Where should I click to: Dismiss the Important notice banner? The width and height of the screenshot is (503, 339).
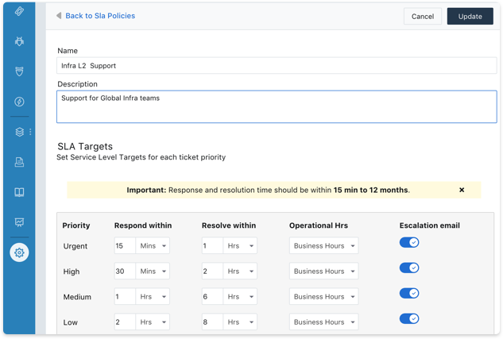[x=462, y=191]
